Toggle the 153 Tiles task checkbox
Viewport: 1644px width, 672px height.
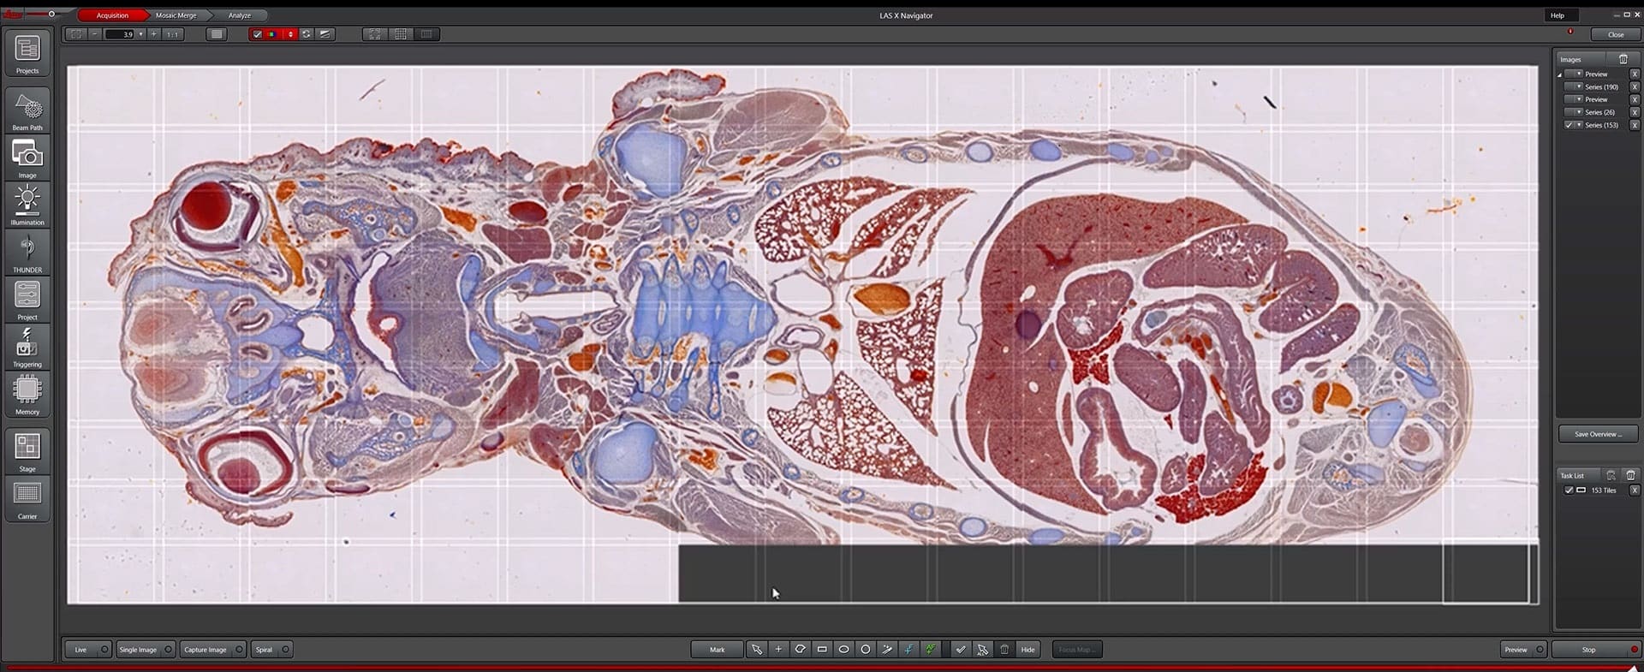tap(1569, 491)
